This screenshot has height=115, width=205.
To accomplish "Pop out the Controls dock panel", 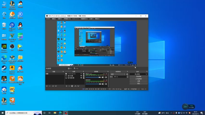I will tap(147, 72).
